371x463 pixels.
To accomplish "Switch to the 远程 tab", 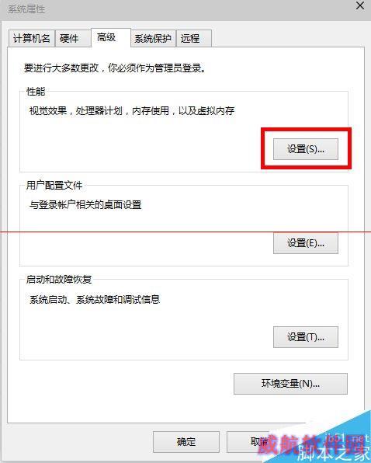I will tap(194, 38).
